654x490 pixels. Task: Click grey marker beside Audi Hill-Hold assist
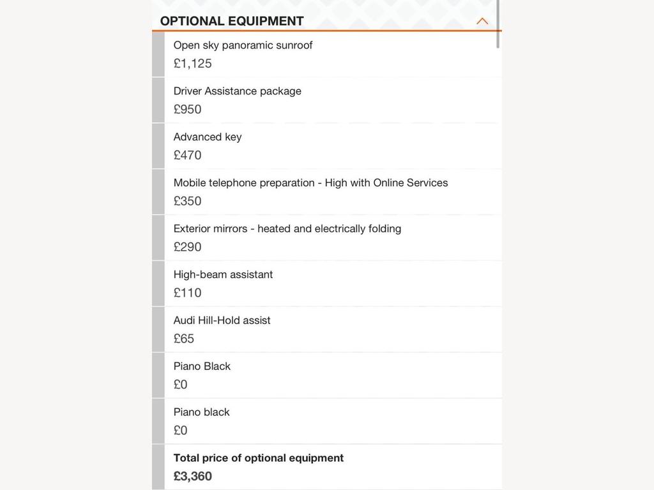tap(158, 329)
